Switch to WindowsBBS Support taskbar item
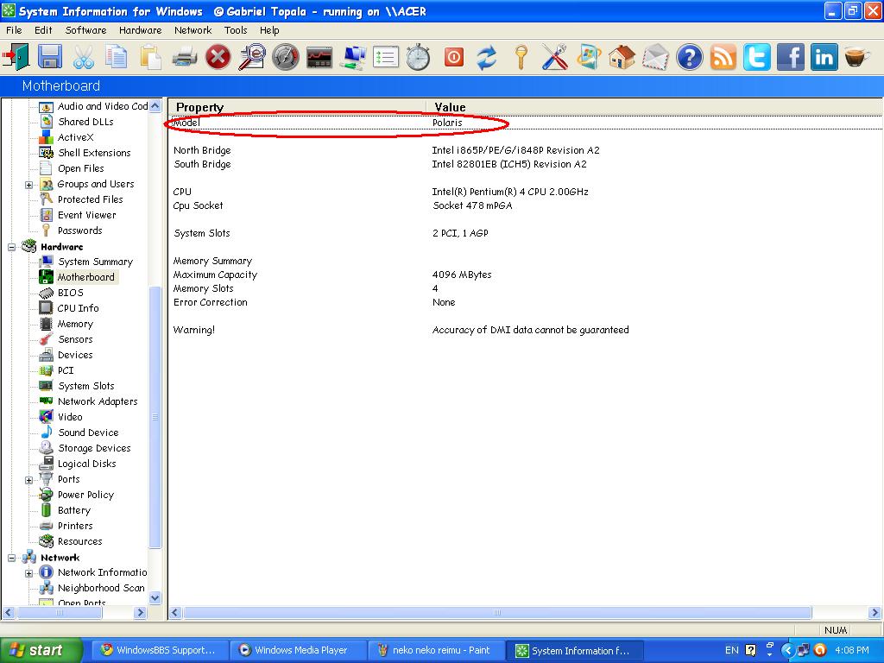This screenshot has width=884, height=663. (160, 651)
